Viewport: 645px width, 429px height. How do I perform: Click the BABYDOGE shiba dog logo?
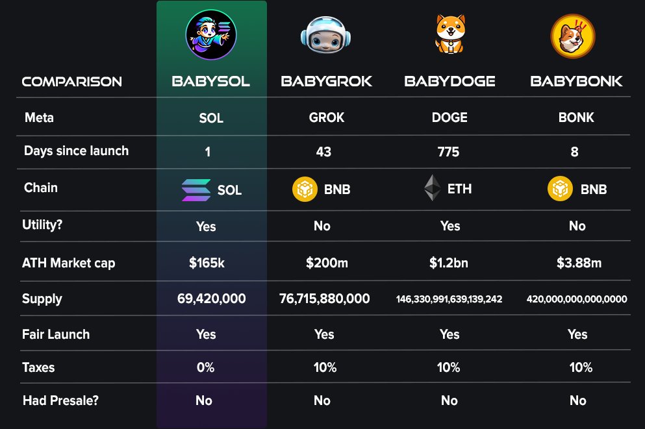click(450, 34)
